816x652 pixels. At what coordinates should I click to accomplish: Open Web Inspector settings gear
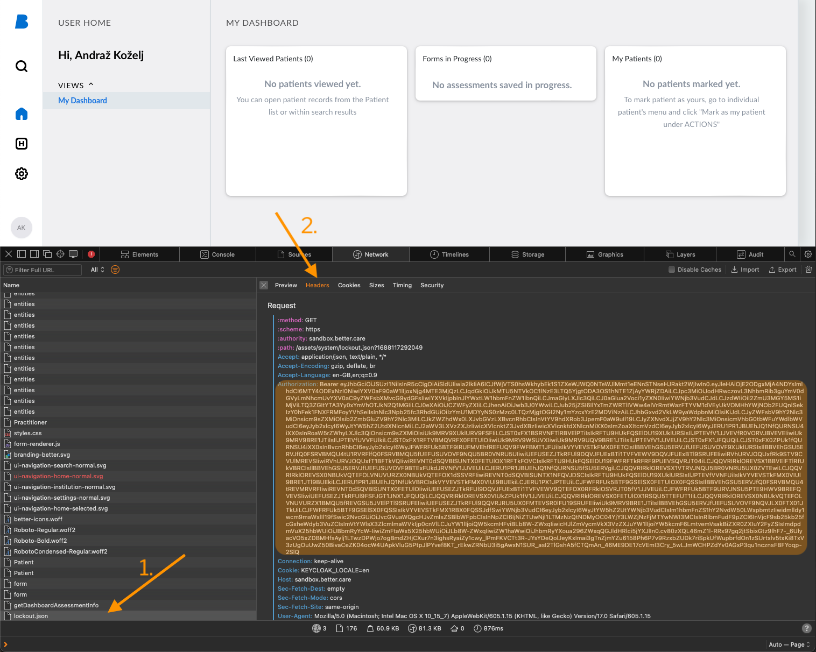click(x=808, y=254)
